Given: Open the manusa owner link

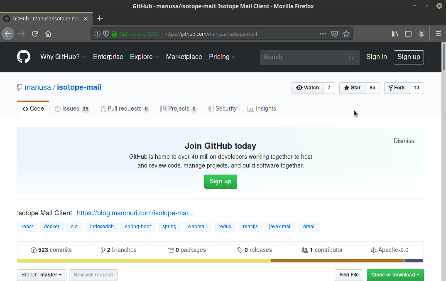Looking at the screenshot, I should pos(38,87).
